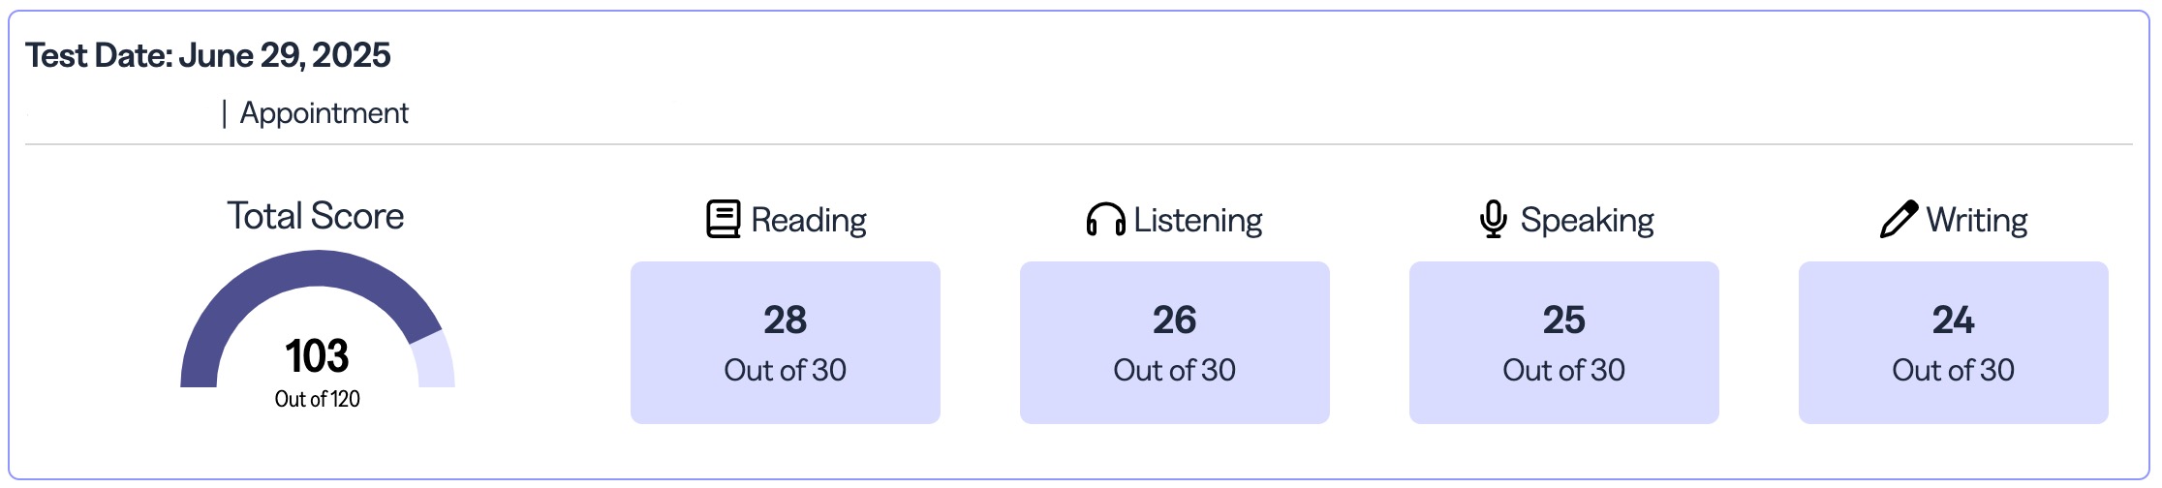This screenshot has height=488, width=2162.
Task: Open the Listening score card showing 26
Action: (1175, 342)
